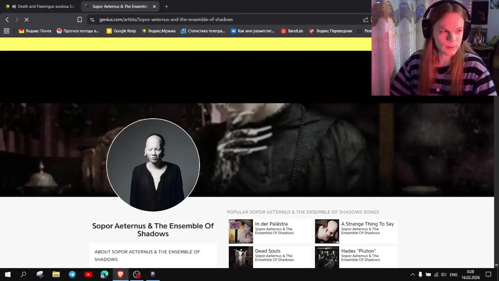The image size is (499, 281).
Task: Click In der Palästra album cover
Action: click(x=241, y=231)
